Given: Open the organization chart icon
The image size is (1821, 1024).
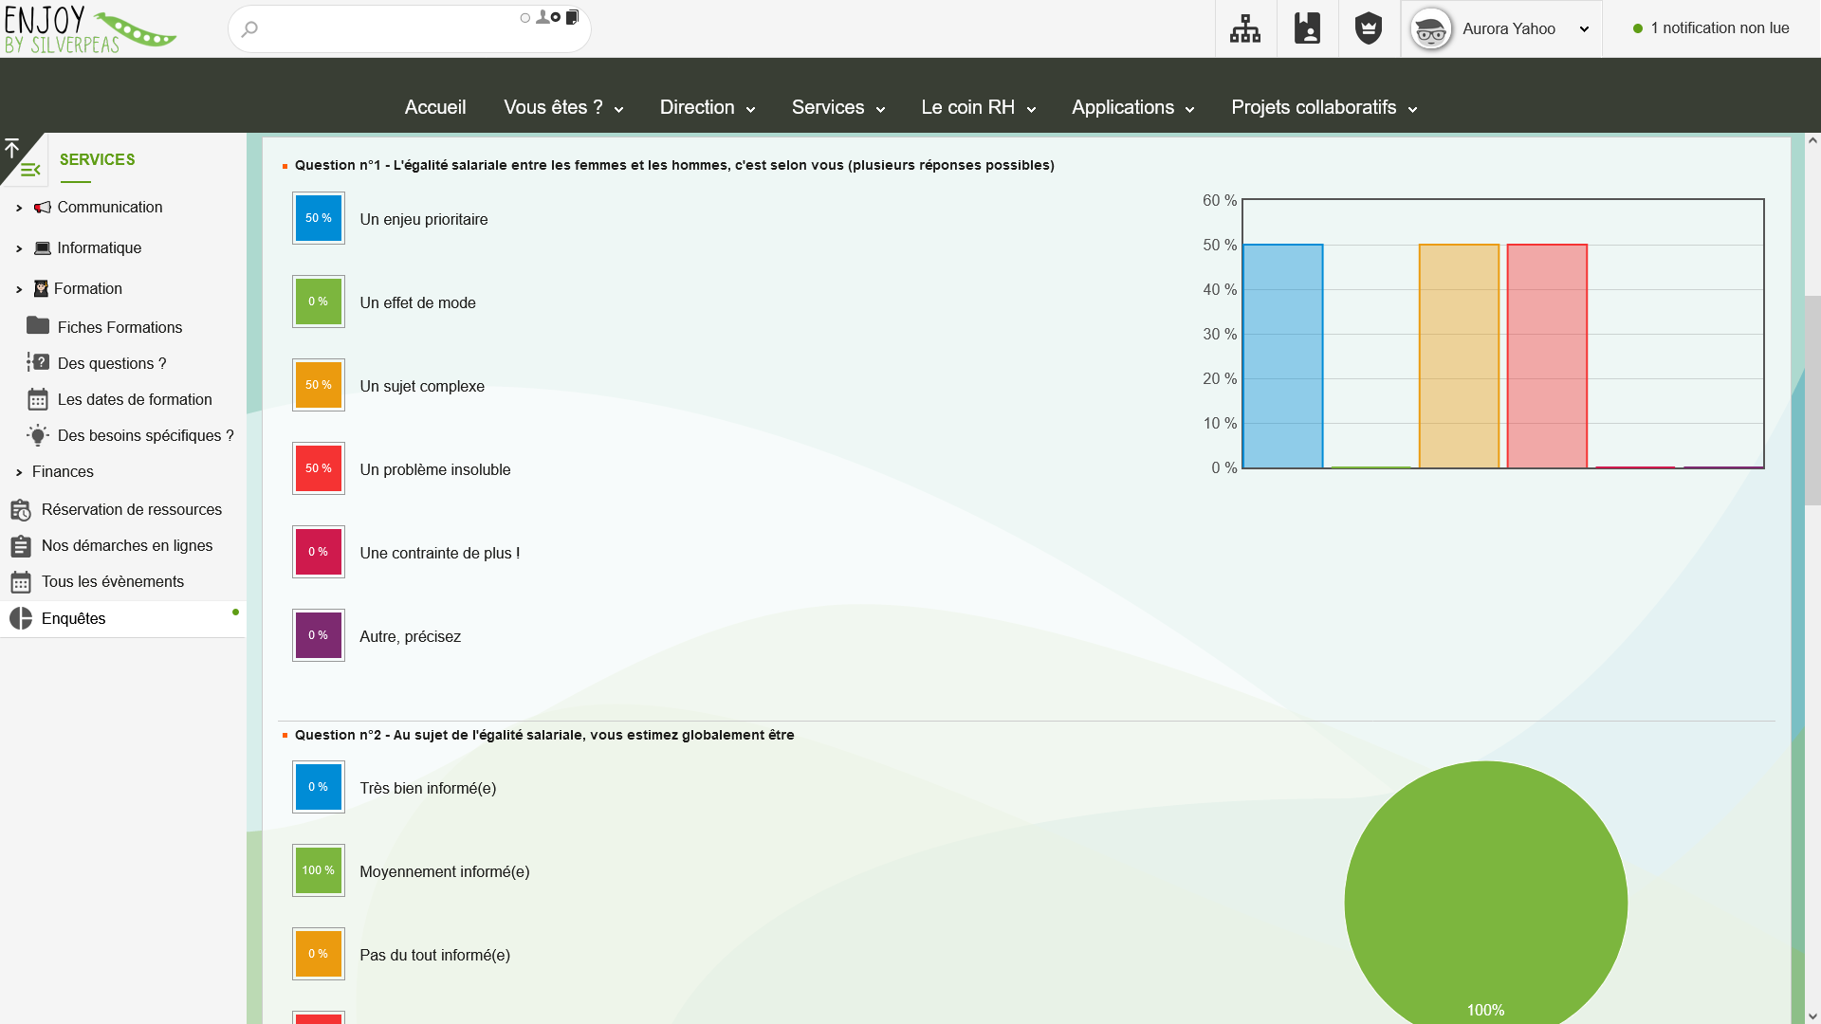Looking at the screenshot, I should pyautogui.click(x=1245, y=29).
